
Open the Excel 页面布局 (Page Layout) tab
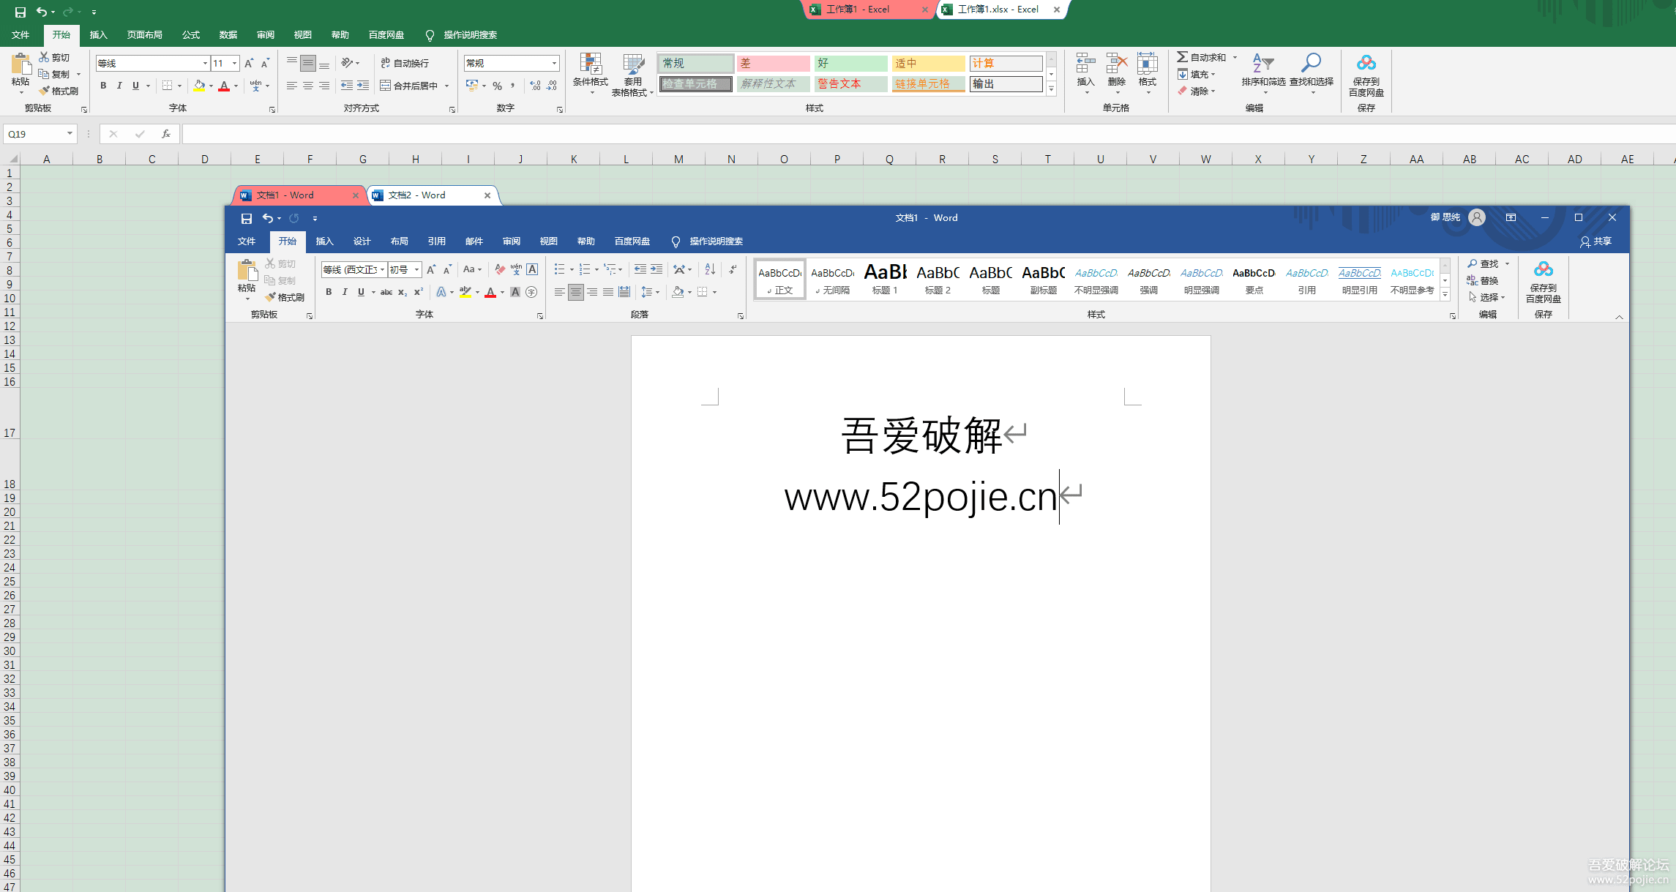pos(144,35)
